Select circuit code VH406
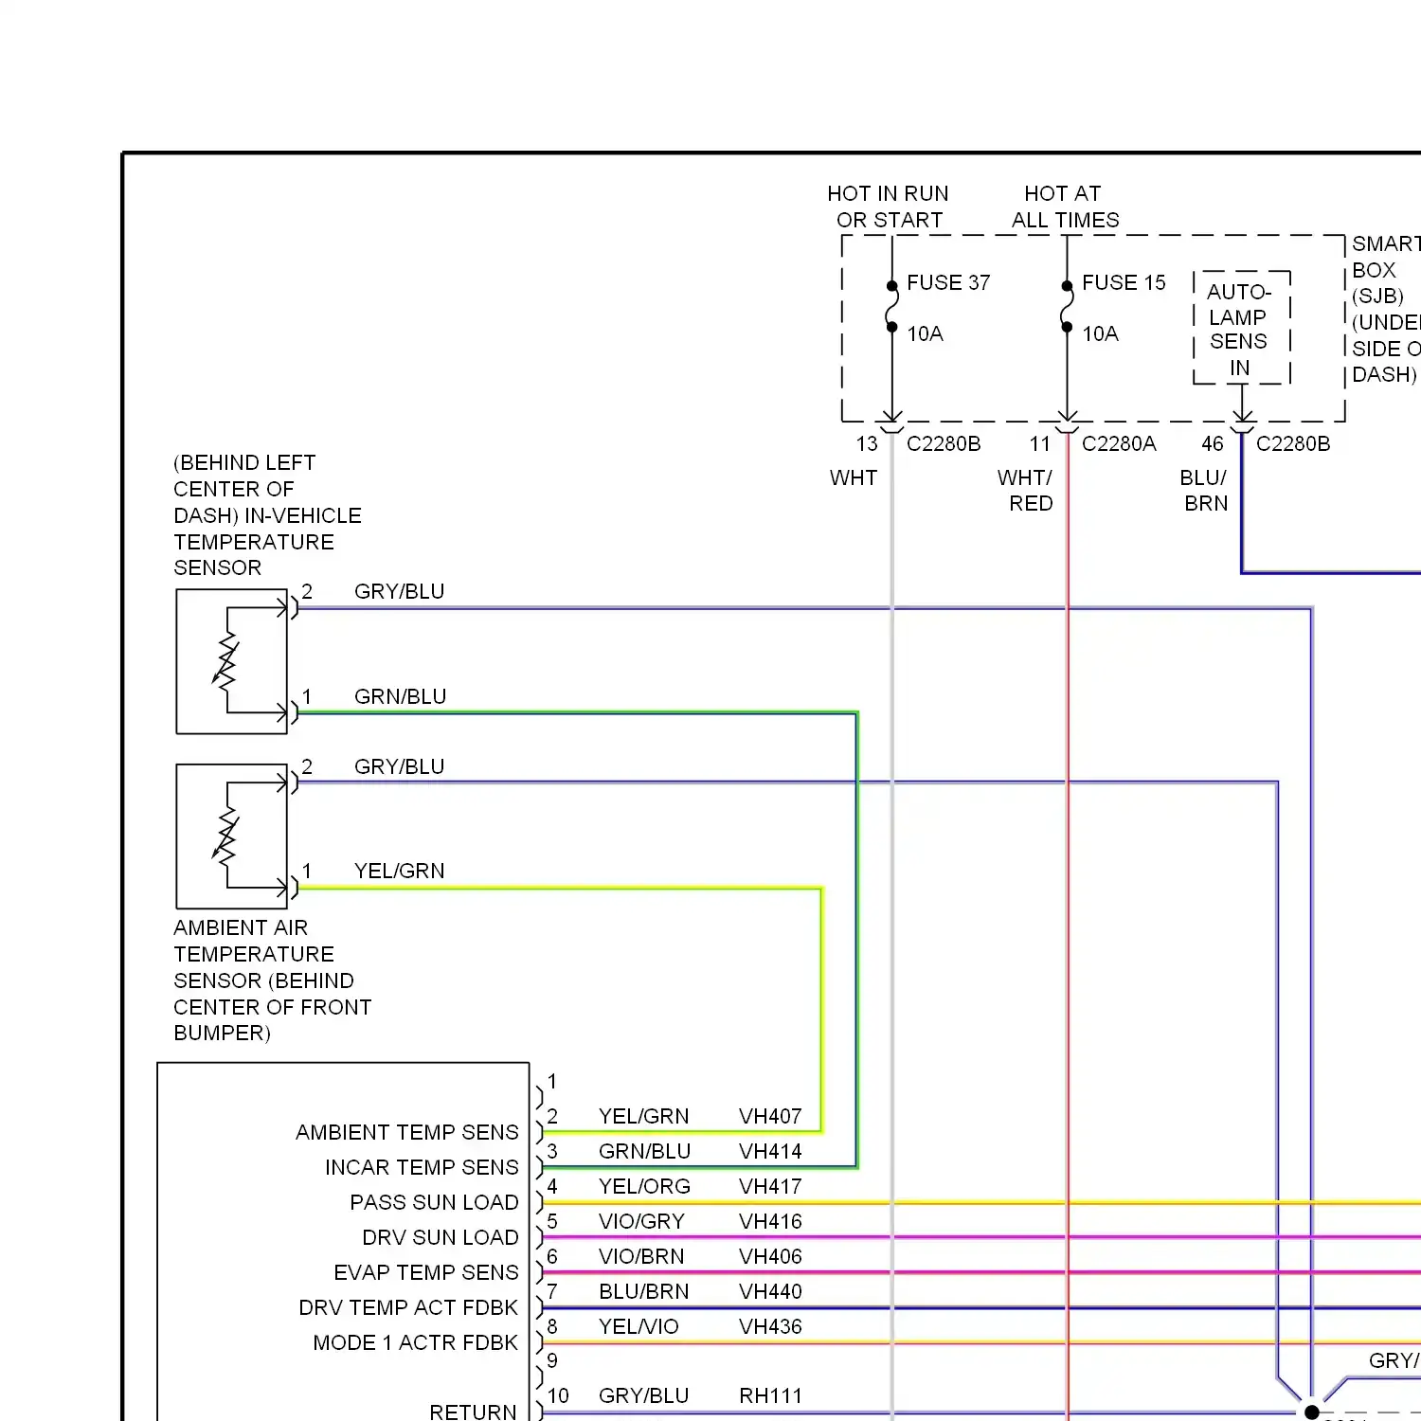This screenshot has width=1421, height=1421. pos(770,1256)
